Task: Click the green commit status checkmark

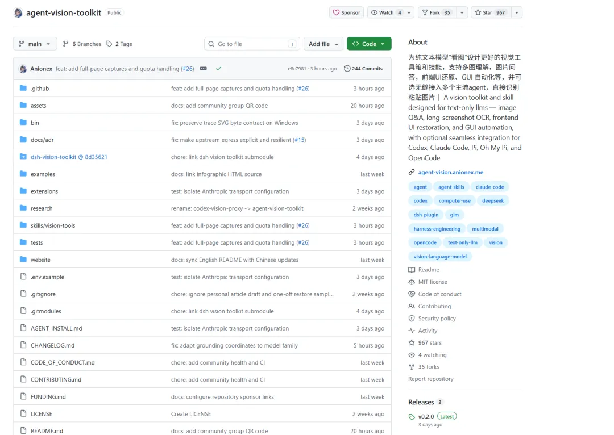Action: [218, 69]
